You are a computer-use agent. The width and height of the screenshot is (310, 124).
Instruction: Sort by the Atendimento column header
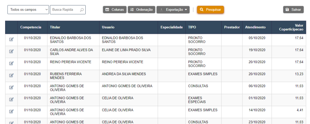[255, 27]
